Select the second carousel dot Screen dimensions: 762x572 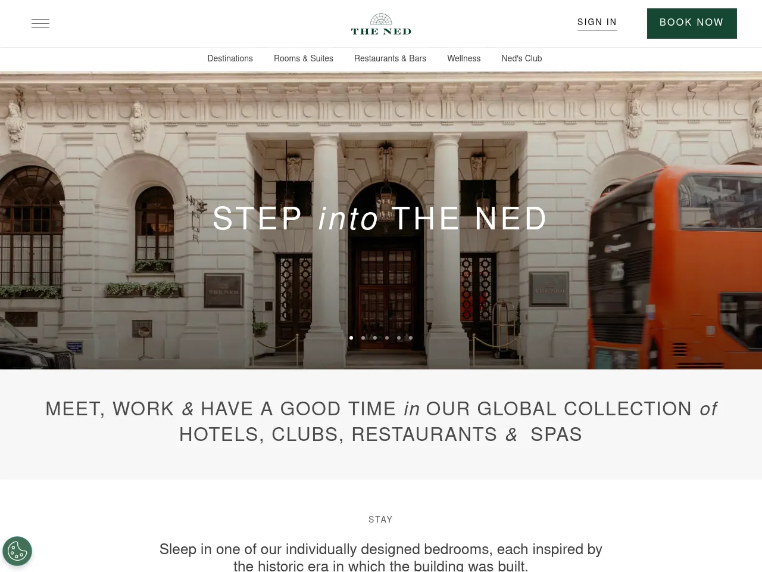click(363, 338)
